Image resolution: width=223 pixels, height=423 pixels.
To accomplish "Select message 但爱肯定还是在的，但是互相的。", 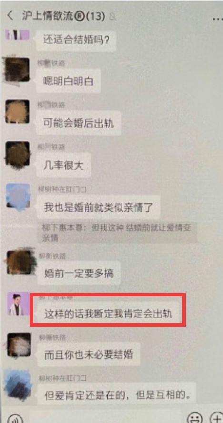I will (x=117, y=395).
